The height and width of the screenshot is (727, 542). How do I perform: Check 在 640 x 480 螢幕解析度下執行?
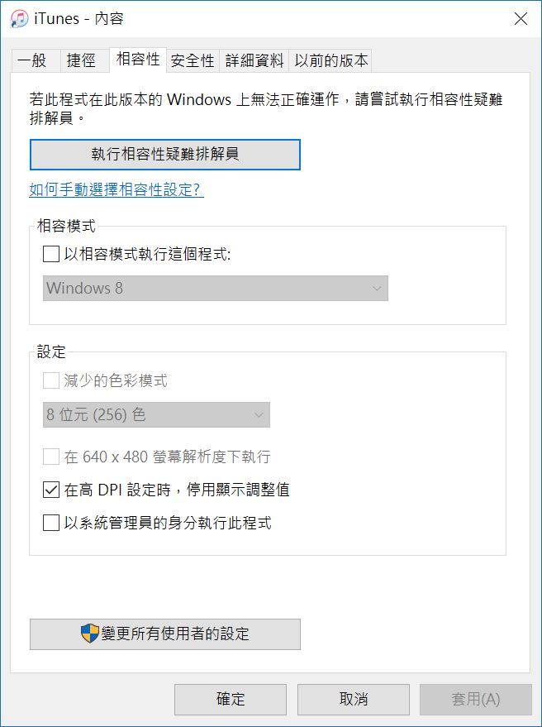click(51, 457)
